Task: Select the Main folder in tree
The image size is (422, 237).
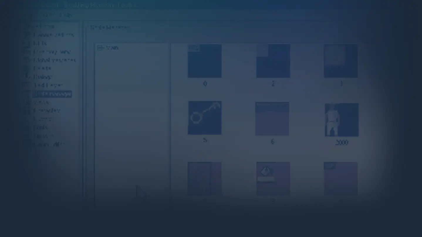Action: [112, 48]
